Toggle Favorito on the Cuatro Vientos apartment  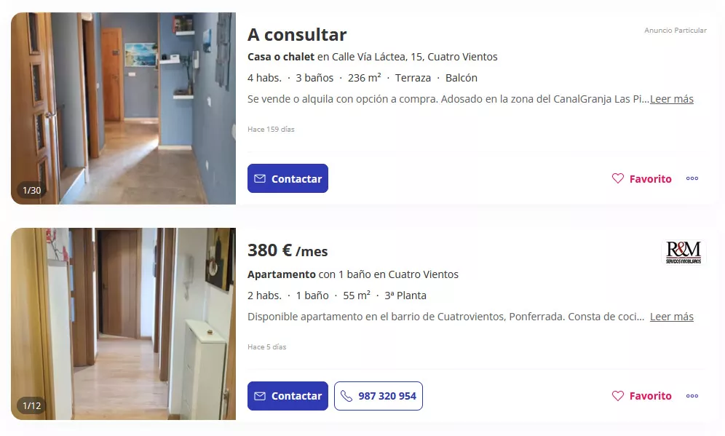(642, 396)
